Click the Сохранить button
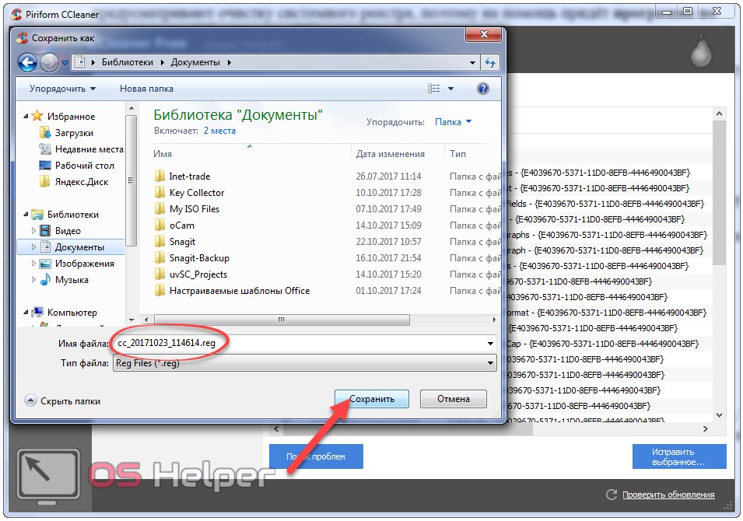This screenshot has width=743, height=521. (x=372, y=399)
